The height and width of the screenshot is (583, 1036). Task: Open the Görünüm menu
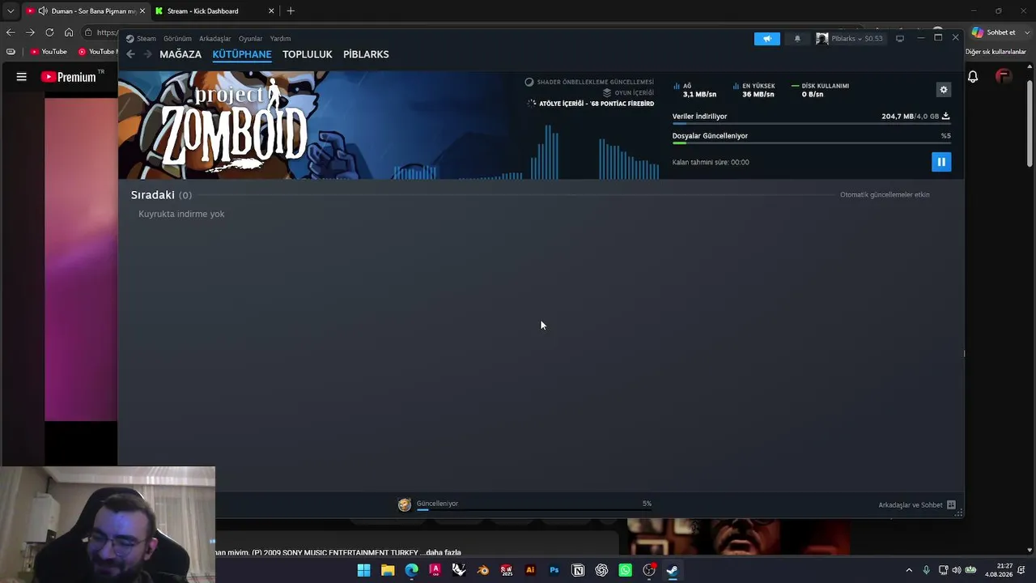[x=177, y=39]
